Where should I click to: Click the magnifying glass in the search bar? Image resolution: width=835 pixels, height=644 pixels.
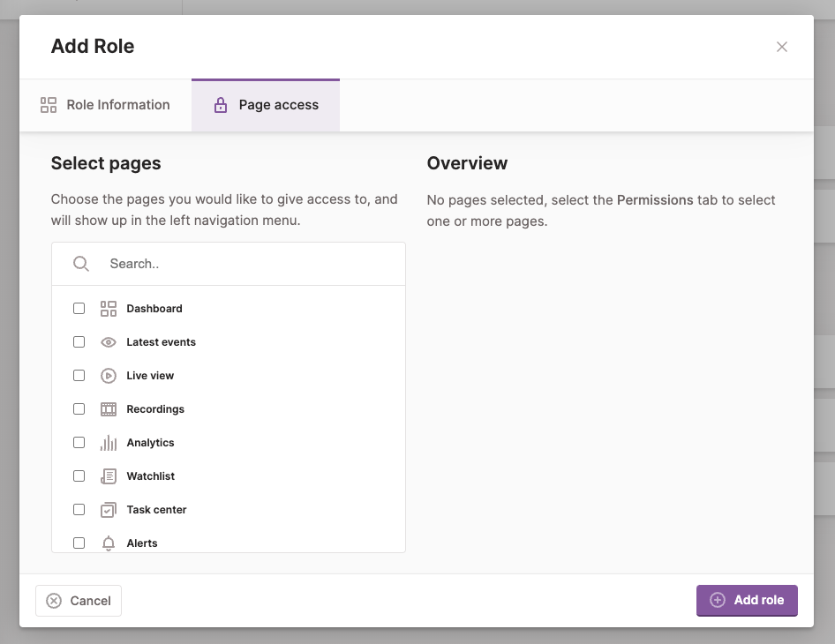tap(80, 263)
